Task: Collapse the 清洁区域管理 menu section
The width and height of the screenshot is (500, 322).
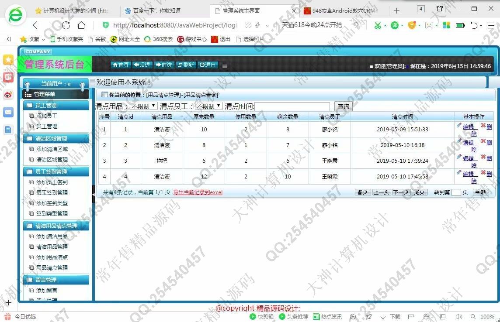Action: click(56, 138)
